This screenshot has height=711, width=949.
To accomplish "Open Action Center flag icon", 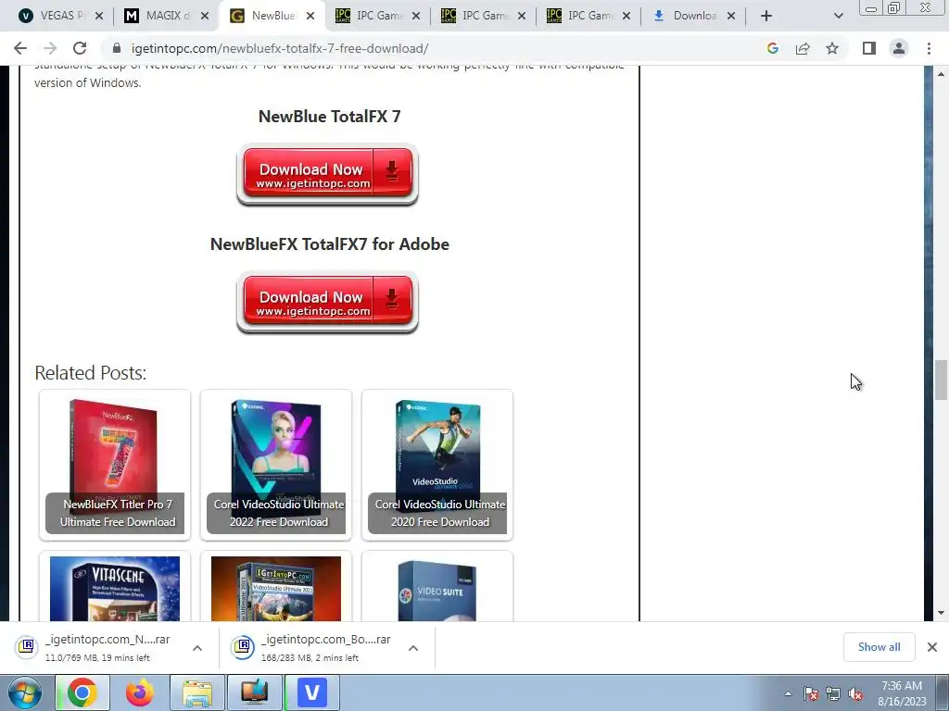I will point(811,693).
